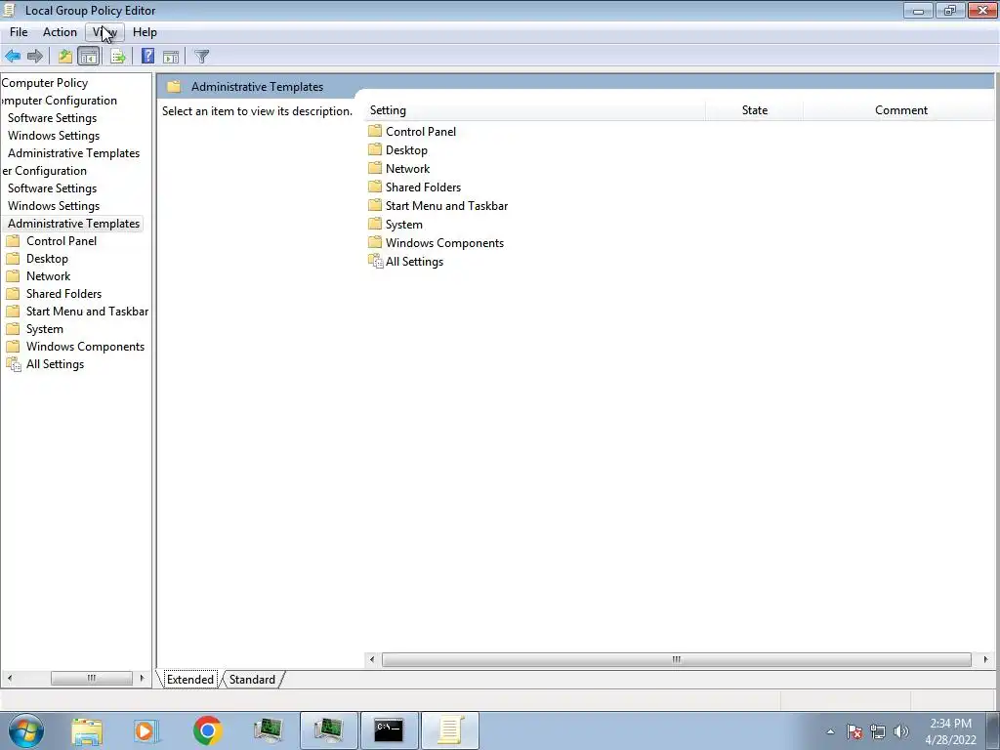This screenshot has height=750, width=1000.
Task: Open the Windows Start button
Action: click(25, 730)
